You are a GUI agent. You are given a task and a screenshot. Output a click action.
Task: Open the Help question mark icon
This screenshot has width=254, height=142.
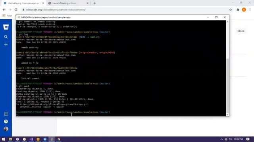[6, 121]
